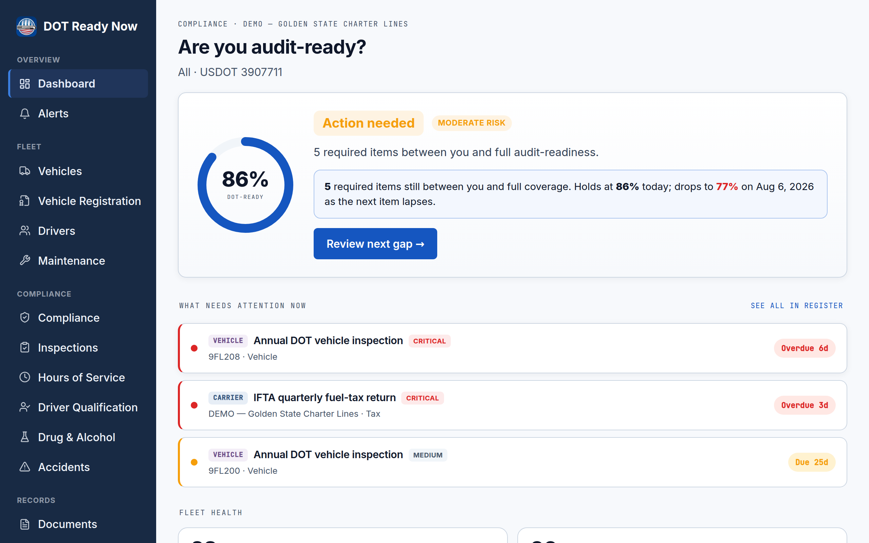The image size is (869, 543).
Task: Open the Compliance page link
Action: (78, 317)
